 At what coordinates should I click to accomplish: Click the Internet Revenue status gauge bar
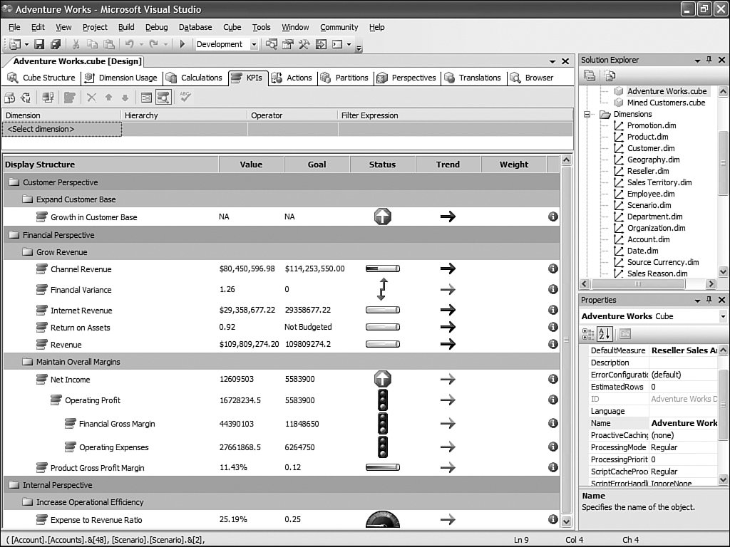383,310
